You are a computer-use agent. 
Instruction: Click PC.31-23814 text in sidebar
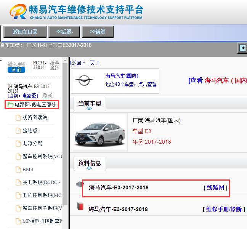point(39,65)
